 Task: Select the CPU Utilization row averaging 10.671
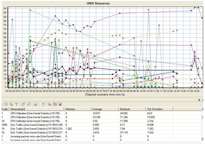pyautogui.click(x=34, y=114)
